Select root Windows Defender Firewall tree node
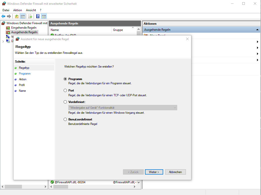 [x=27, y=23]
